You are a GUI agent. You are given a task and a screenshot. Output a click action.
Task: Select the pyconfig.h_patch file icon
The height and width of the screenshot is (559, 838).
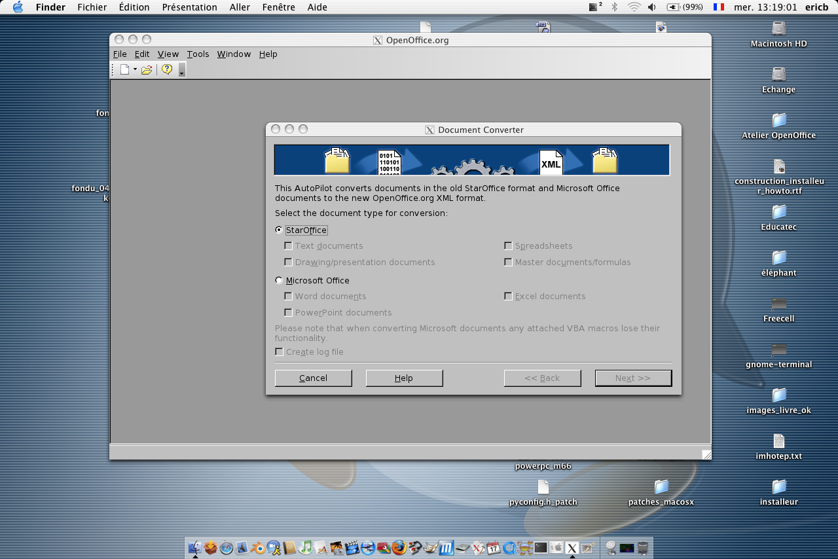click(x=543, y=487)
